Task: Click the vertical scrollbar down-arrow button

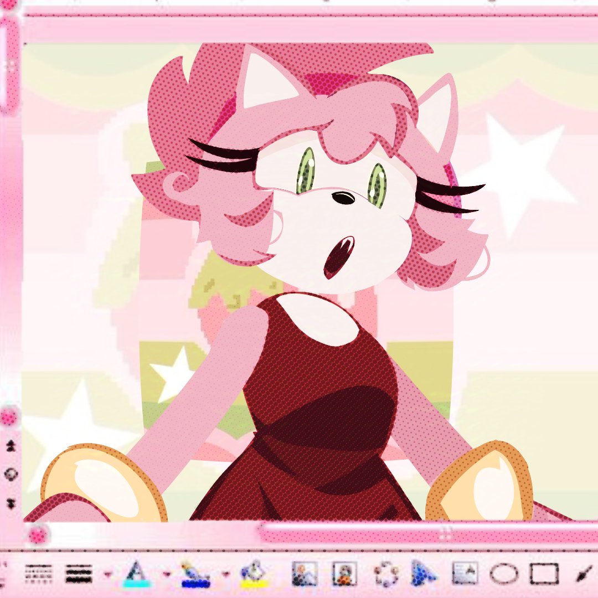Action: pos(9,416)
